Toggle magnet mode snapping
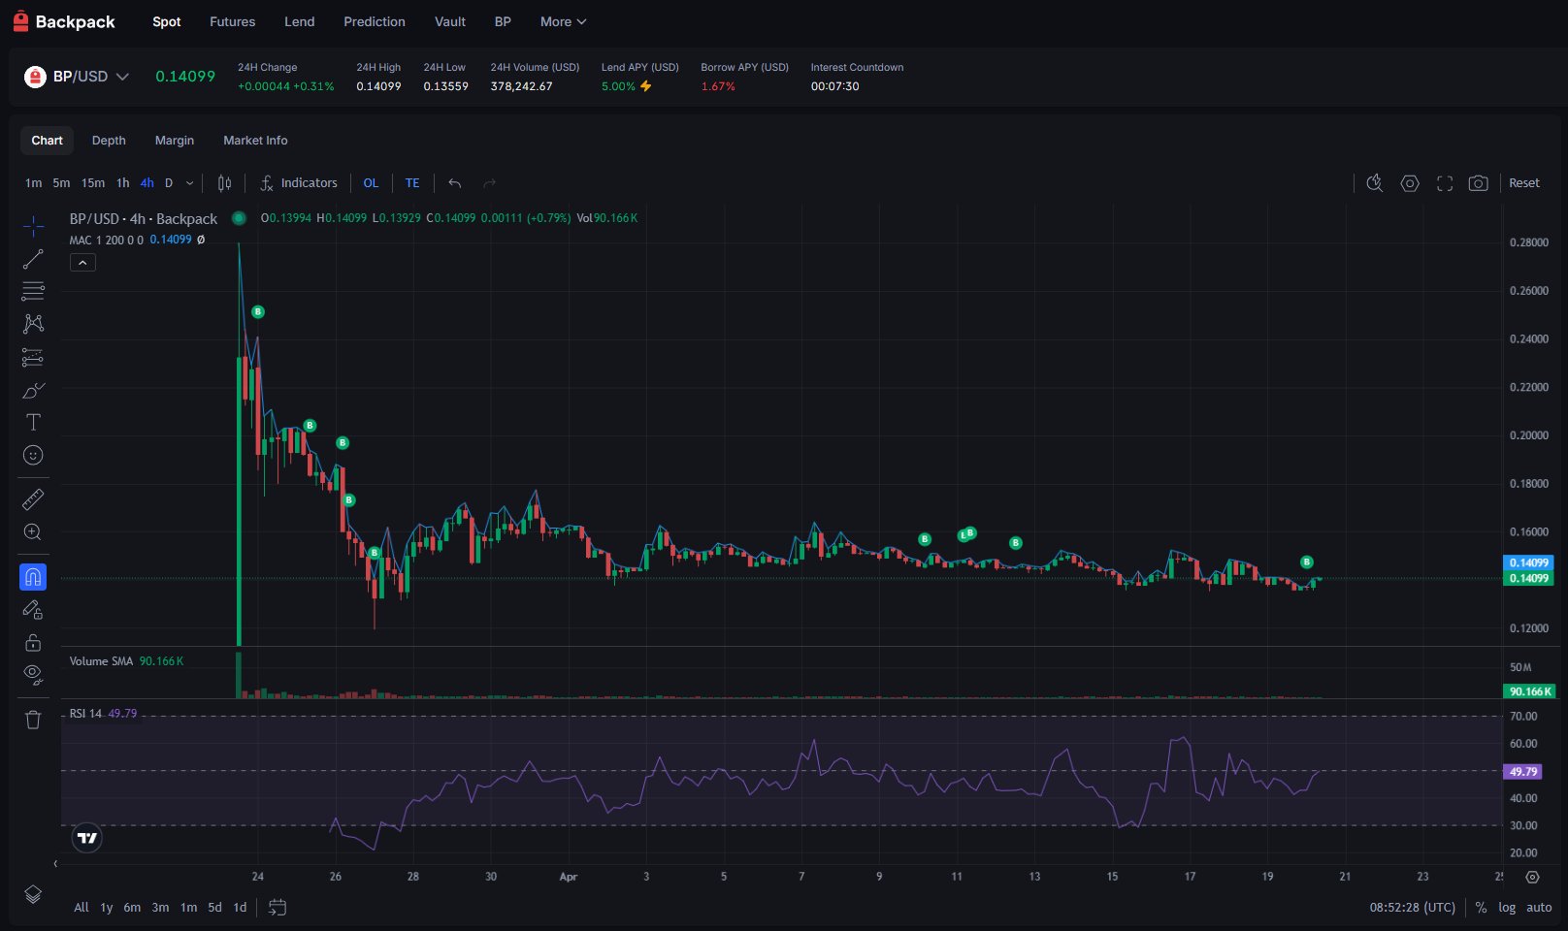 tap(33, 577)
